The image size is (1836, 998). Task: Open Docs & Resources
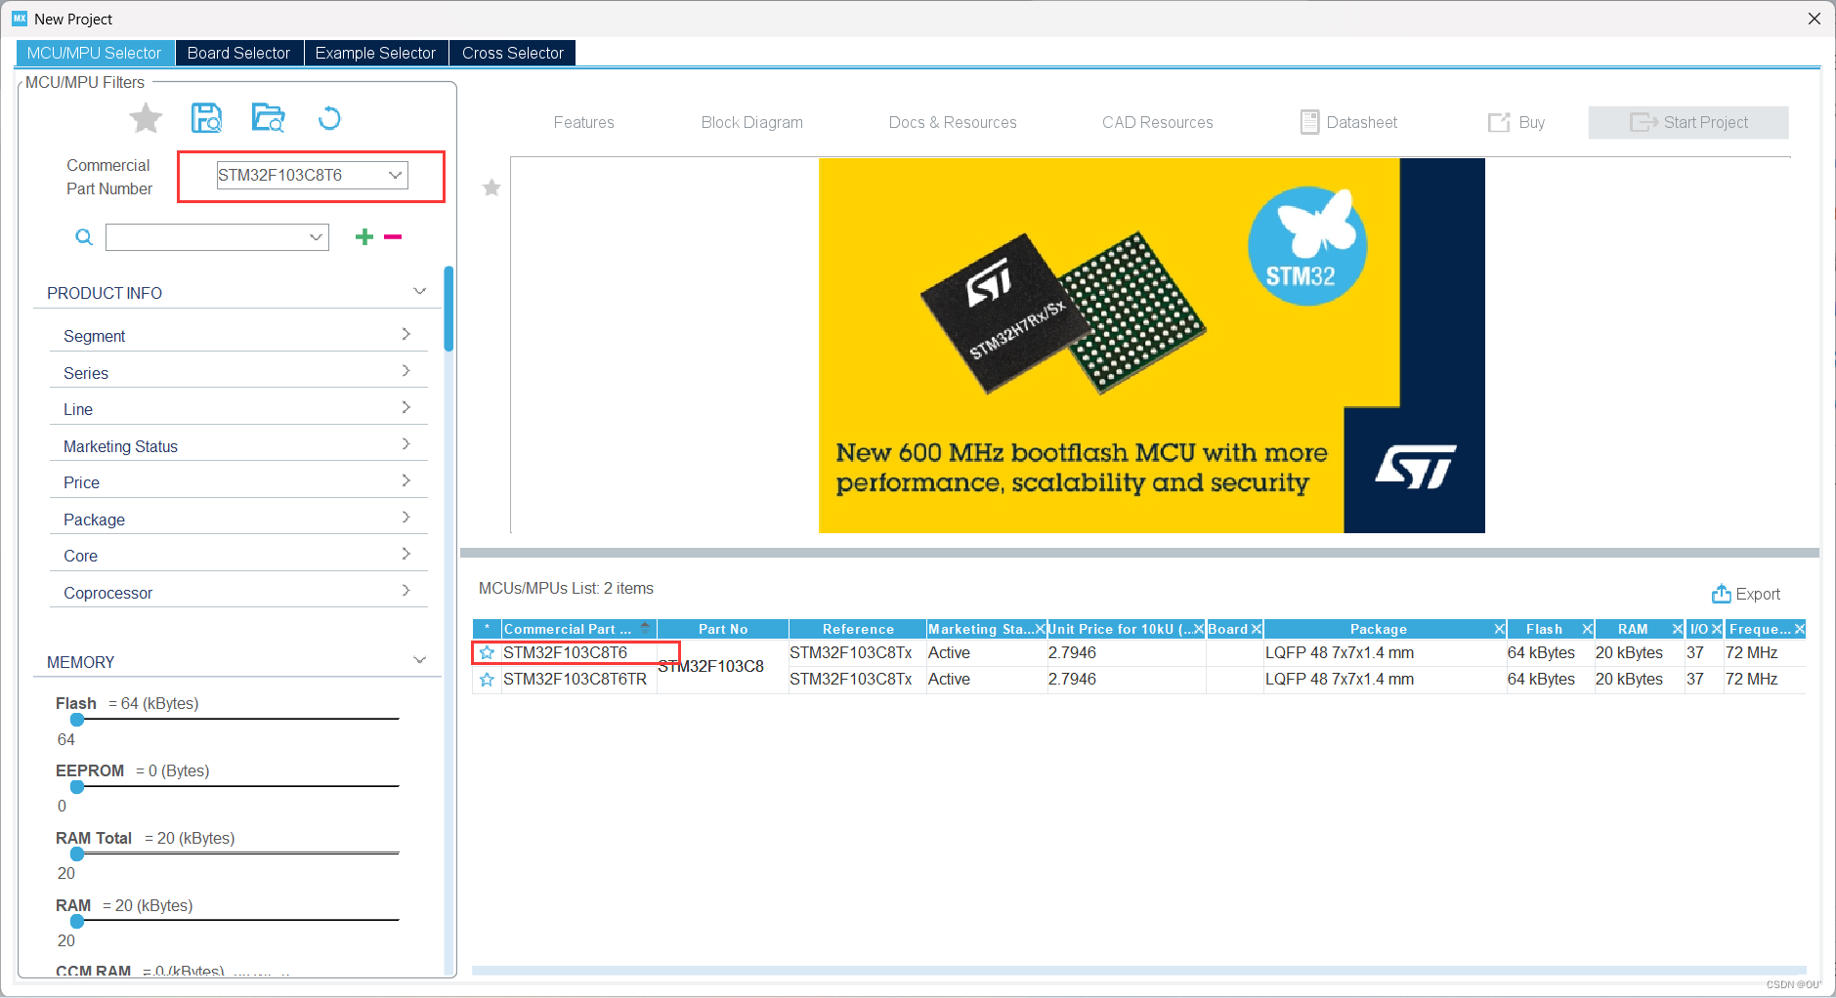coord(953,122)
